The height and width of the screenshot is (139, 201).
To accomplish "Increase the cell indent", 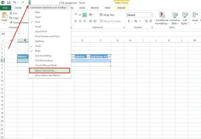I will tap(95, 21).
